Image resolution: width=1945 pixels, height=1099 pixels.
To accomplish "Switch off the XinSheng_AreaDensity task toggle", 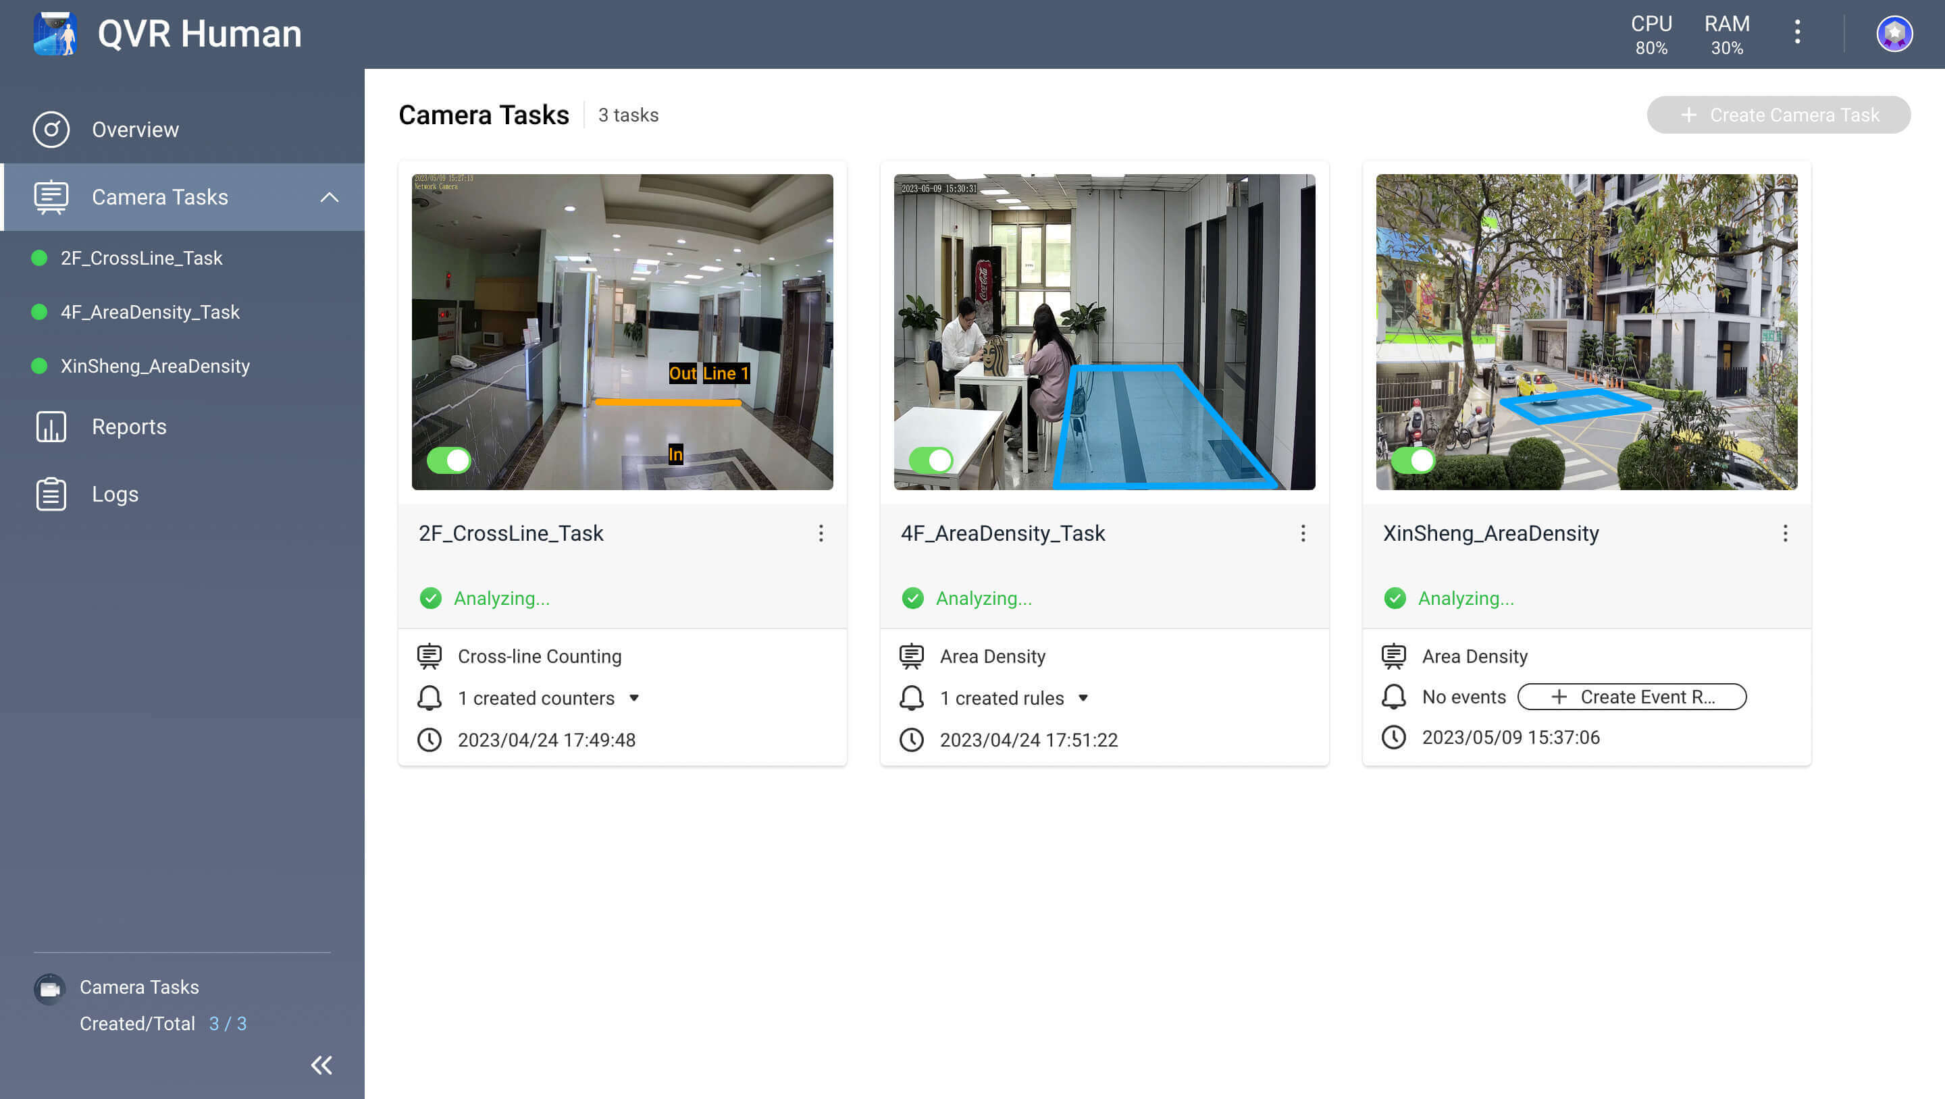I will (1413, 460).
